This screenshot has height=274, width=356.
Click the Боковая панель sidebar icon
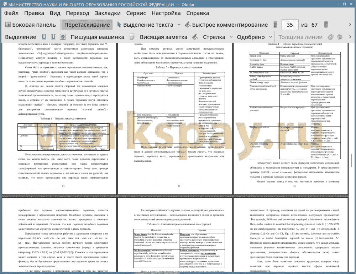8,25
